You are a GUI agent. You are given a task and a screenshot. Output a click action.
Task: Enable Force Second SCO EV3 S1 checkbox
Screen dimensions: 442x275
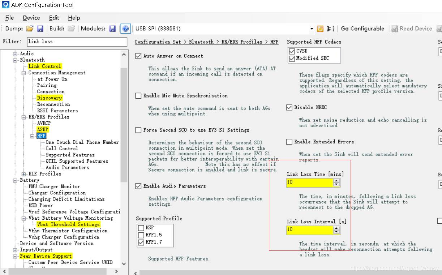click(x=138, y=130)
